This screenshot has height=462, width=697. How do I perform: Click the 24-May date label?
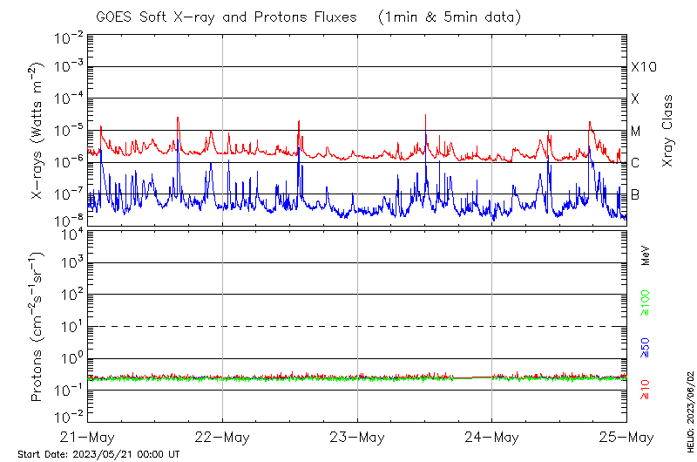pos(491,436)
